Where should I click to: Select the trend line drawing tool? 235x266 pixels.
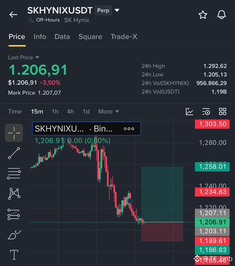click(x=14, y=153)
